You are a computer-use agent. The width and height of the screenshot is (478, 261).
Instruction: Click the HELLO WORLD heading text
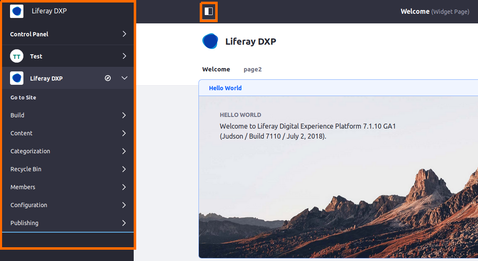click(241, 115)
